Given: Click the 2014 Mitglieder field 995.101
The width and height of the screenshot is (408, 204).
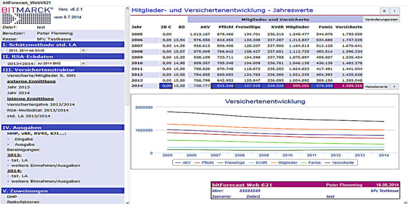Looking at the screenshot, I should pos(297,86).
